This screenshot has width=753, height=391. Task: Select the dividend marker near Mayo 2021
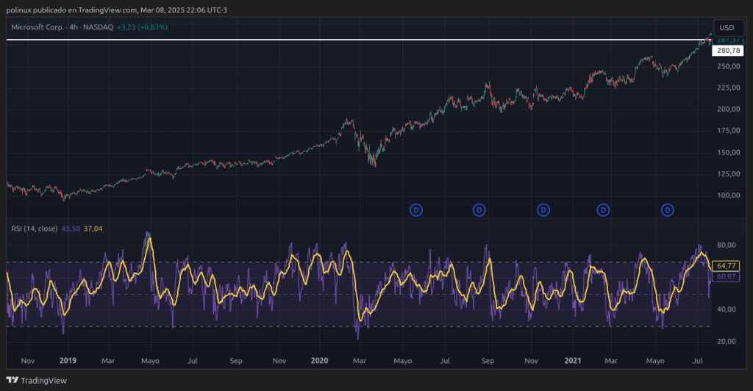668,210
